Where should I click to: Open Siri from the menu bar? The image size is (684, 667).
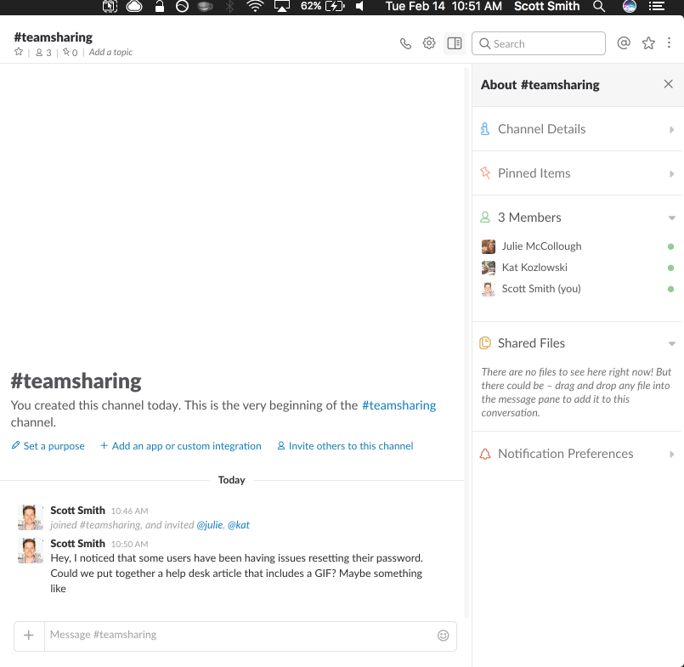click(629, 7)
